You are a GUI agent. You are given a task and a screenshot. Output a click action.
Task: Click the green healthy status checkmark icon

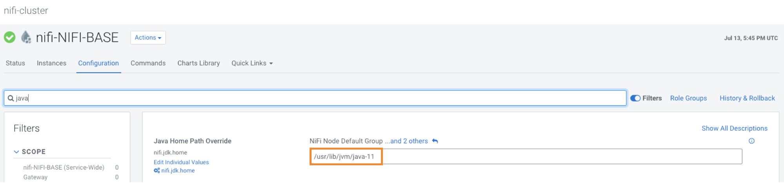(x=10, y=38)
